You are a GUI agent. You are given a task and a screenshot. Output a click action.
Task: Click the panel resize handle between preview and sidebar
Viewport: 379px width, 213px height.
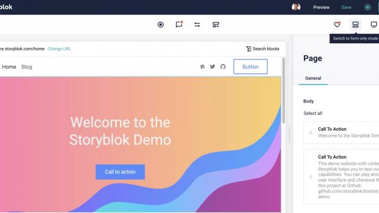coord(290,134)
